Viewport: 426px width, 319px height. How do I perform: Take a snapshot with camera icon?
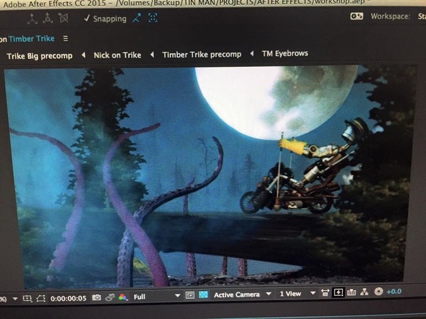tap(96, 298)
